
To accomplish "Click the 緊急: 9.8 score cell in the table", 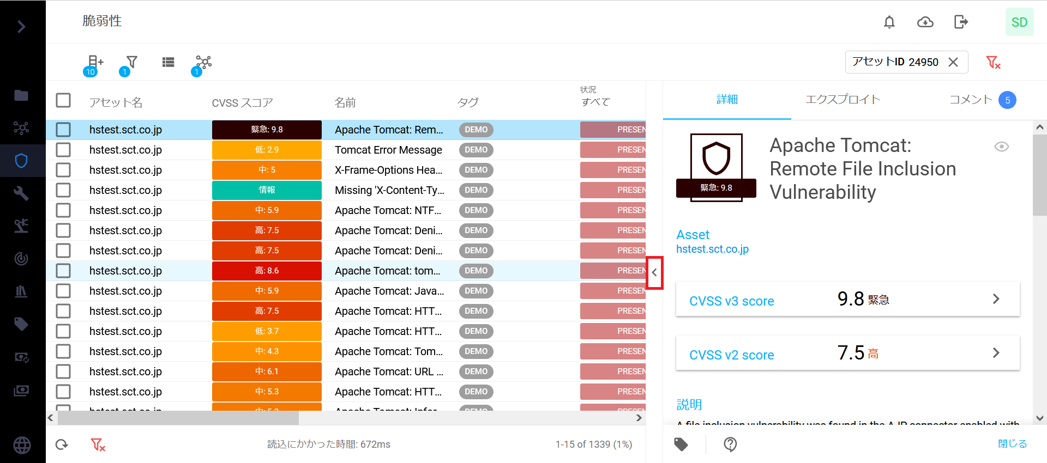I will click(267, 130).
